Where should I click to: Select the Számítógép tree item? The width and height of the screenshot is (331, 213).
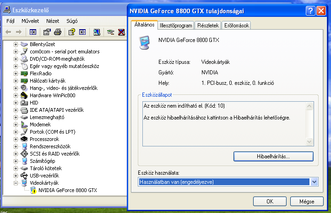[43, 161]
